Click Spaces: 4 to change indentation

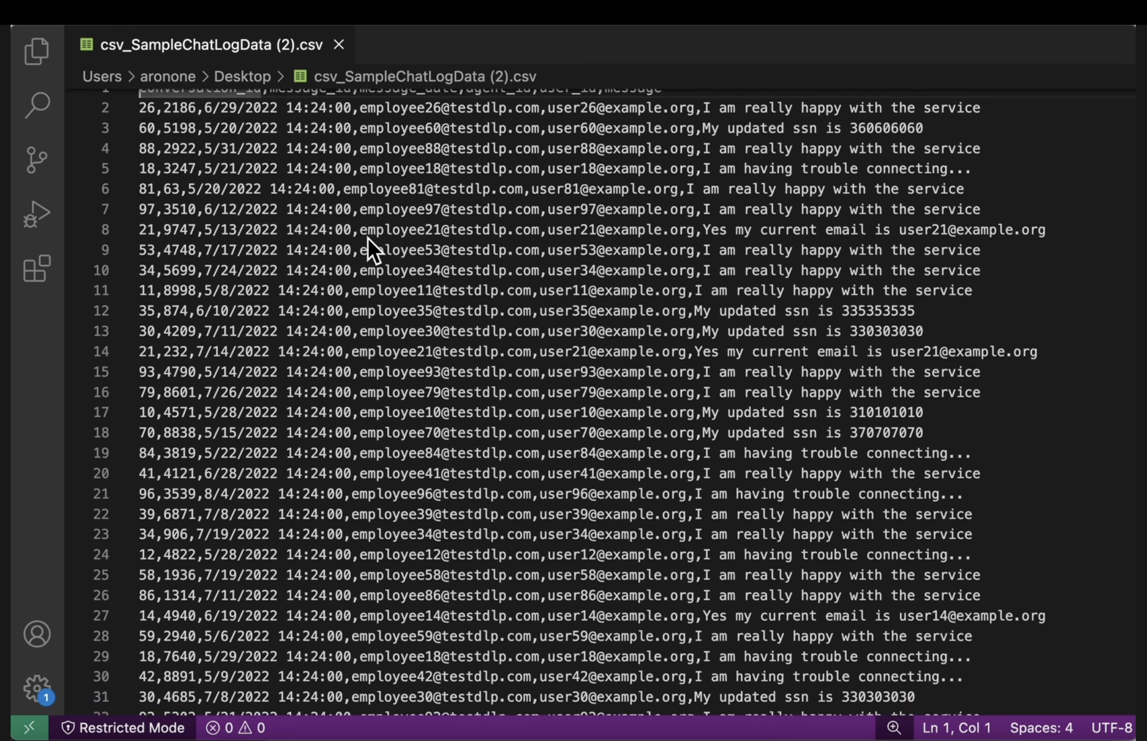pos(1041,727)
